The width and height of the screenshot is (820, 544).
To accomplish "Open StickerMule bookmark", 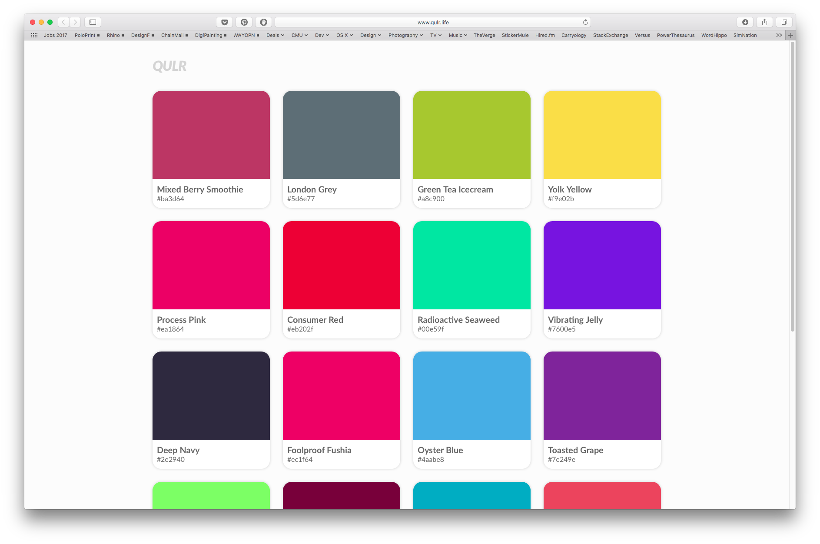I will (515, 35).
